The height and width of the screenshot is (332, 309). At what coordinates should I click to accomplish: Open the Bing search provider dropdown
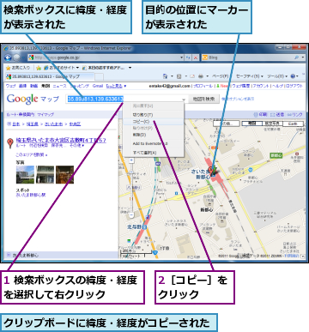pos(303,57)
